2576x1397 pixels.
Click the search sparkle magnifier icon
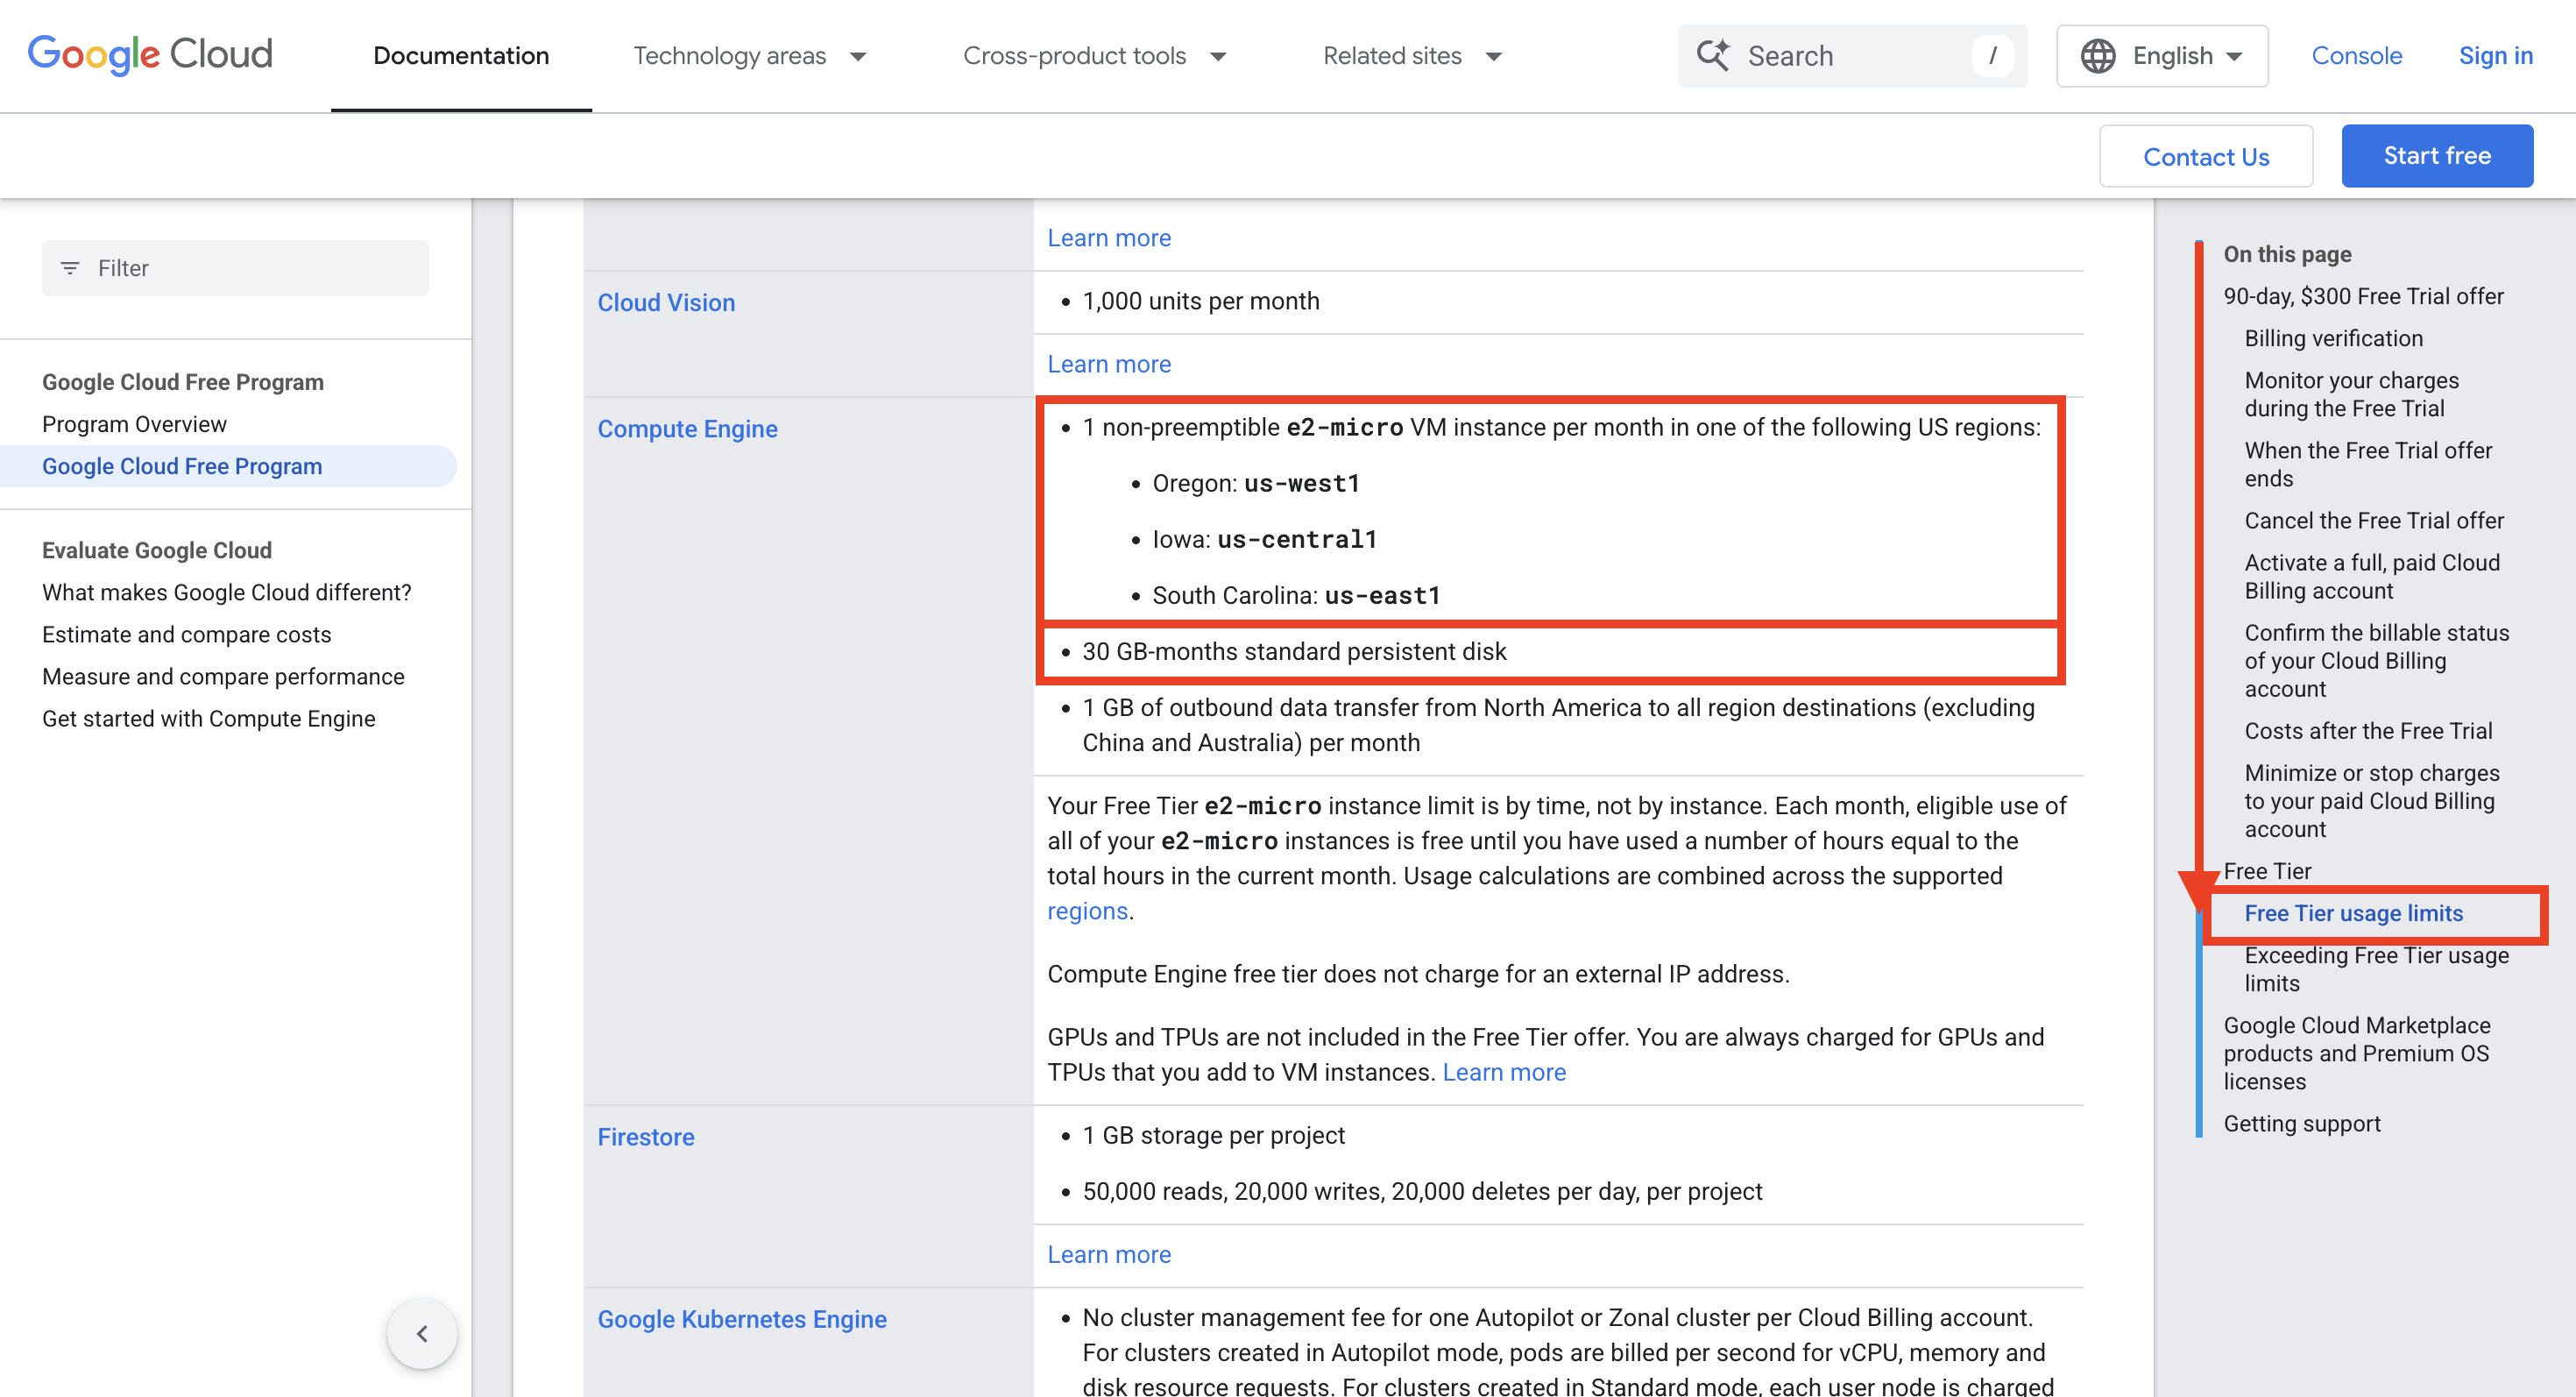click(x=1713, y=55)
